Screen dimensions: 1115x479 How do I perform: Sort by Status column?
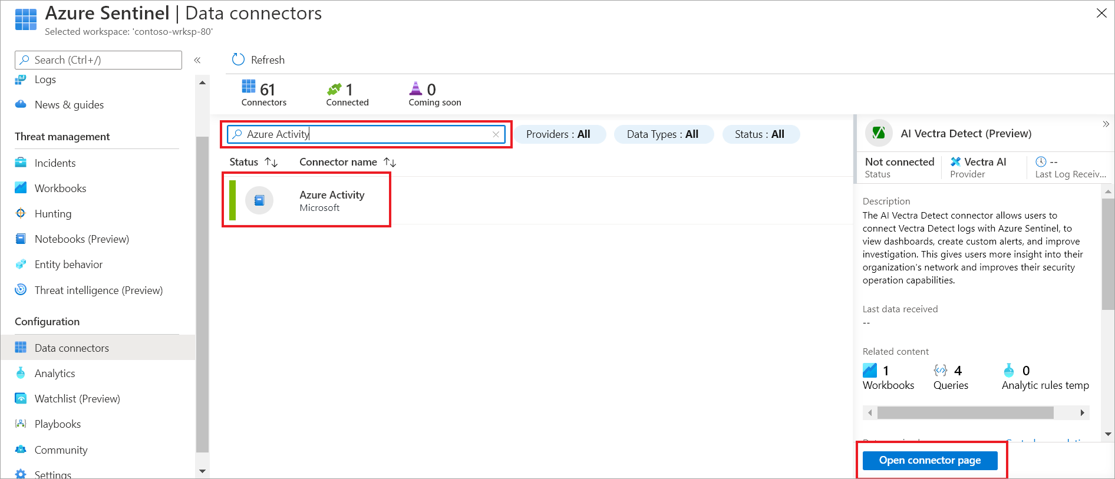[x=253, y=162]
